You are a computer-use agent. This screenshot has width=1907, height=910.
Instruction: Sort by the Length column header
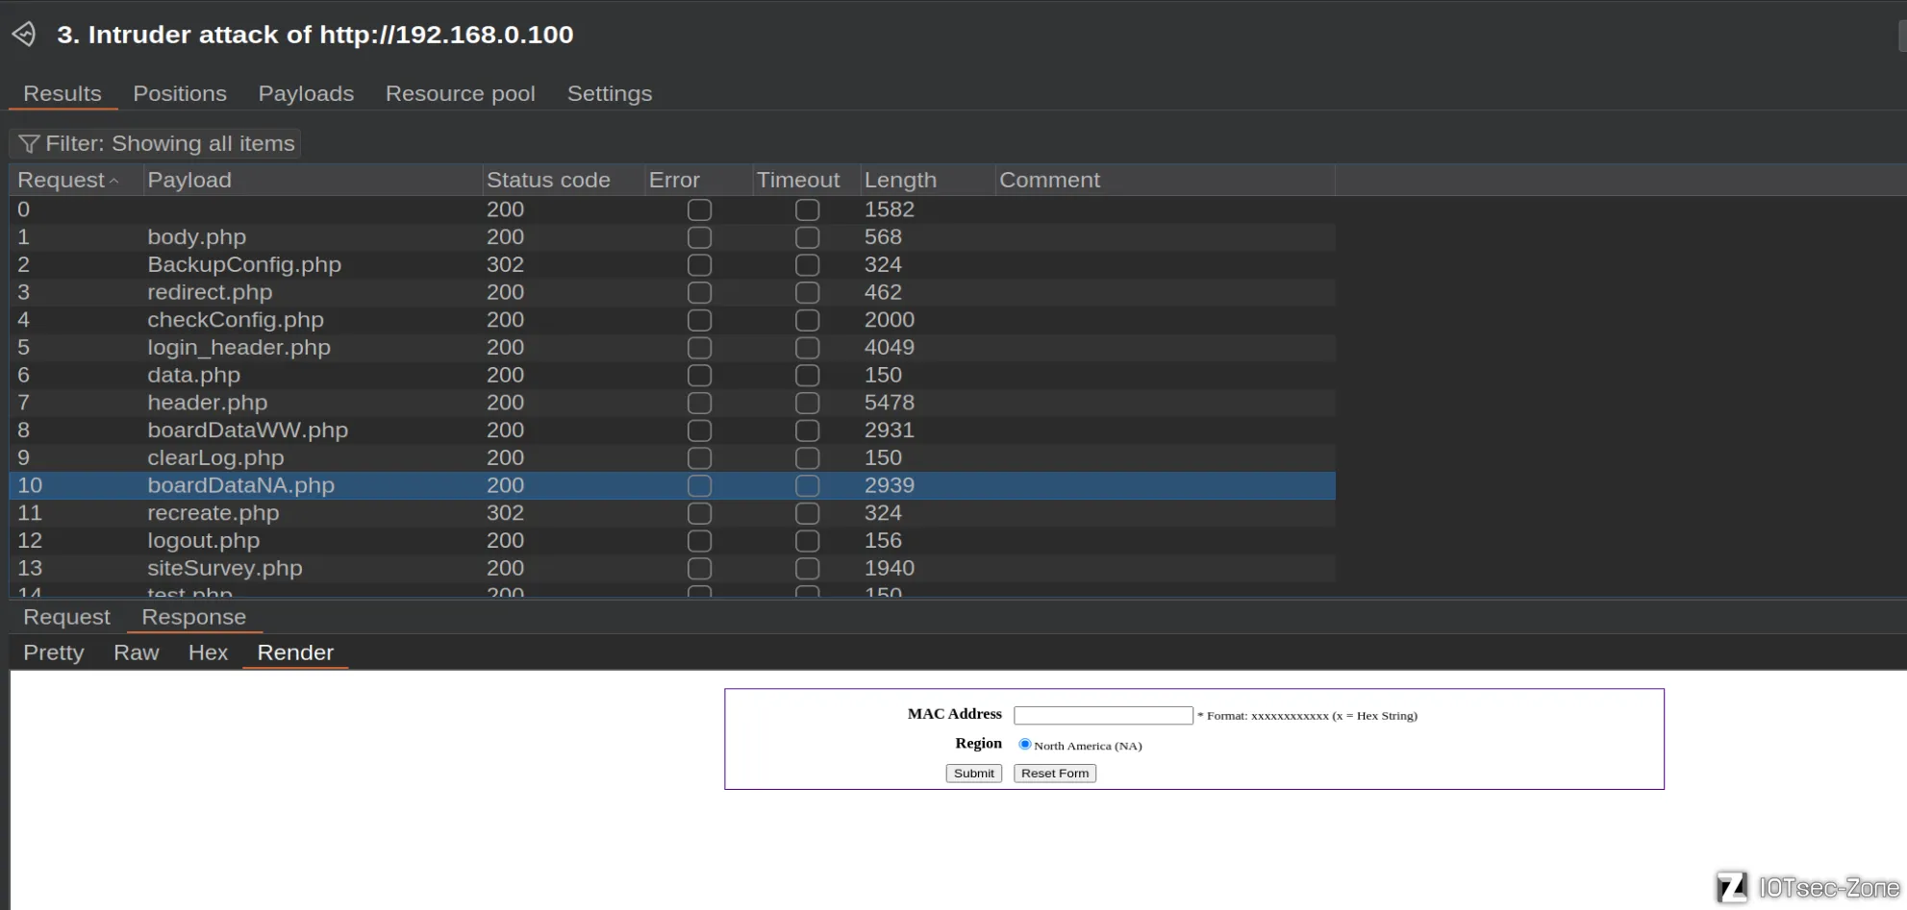tap(927, 180)
